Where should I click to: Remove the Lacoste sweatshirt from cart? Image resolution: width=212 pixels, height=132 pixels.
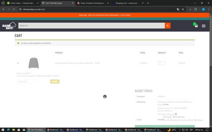[x=18, y=63]
